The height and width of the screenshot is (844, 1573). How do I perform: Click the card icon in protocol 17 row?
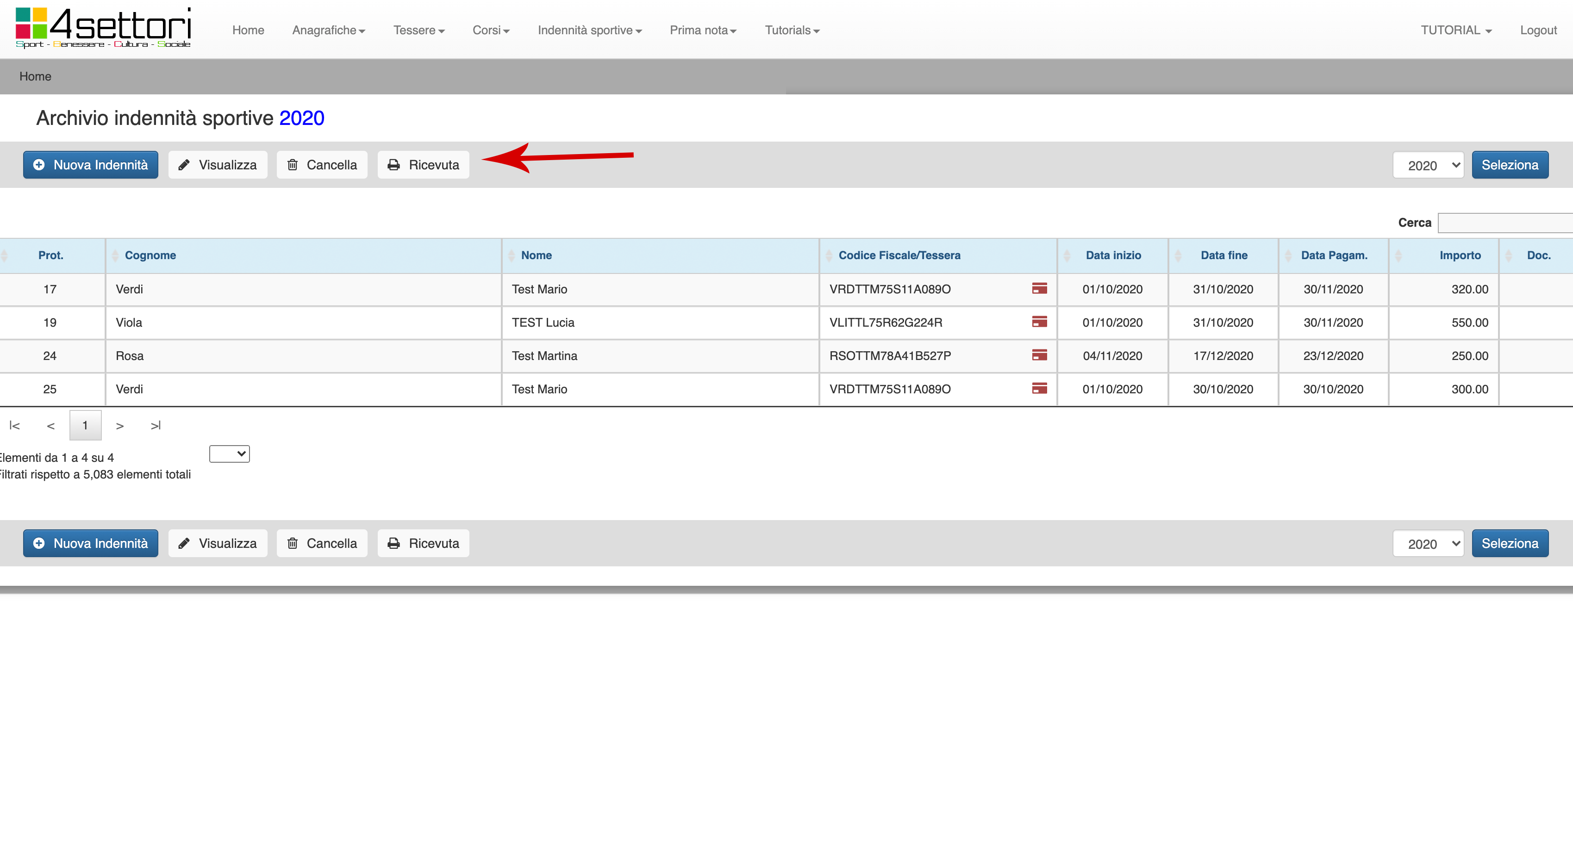(1039, 289)
